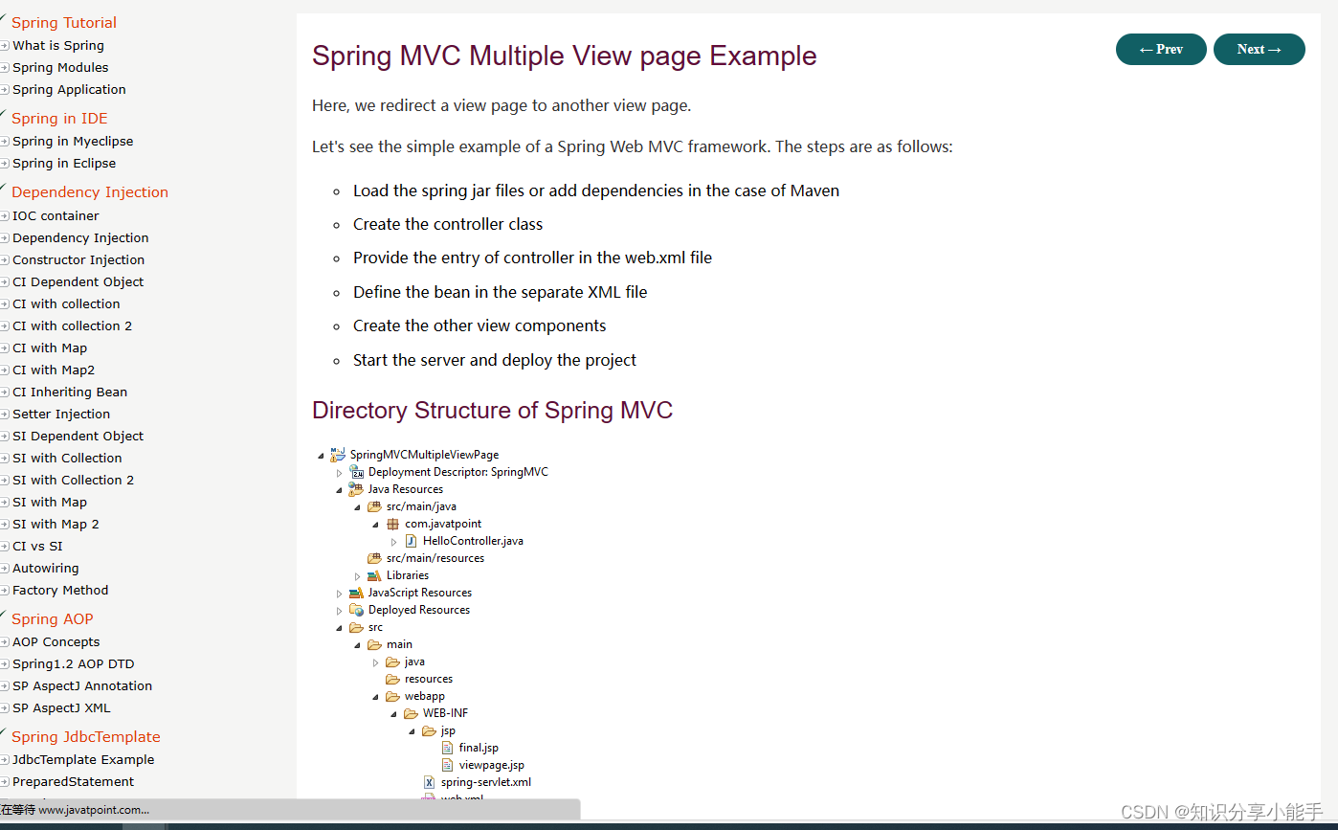Open PreparedStatement link
The height and width of the screenshot is (830, 1338).
click(74, 781)
